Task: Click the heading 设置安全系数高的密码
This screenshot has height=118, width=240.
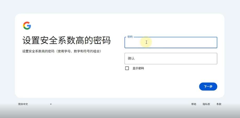Action: click(x=66, y=41)
